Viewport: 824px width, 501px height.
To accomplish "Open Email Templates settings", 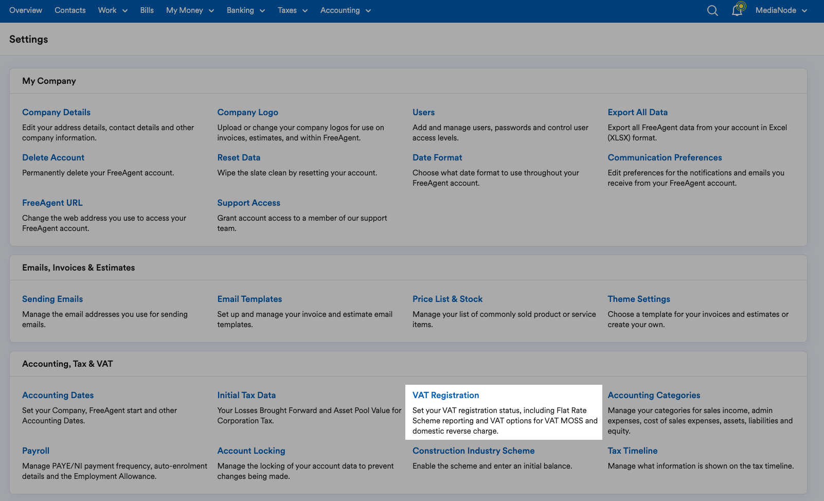I will tap(249, 299).
